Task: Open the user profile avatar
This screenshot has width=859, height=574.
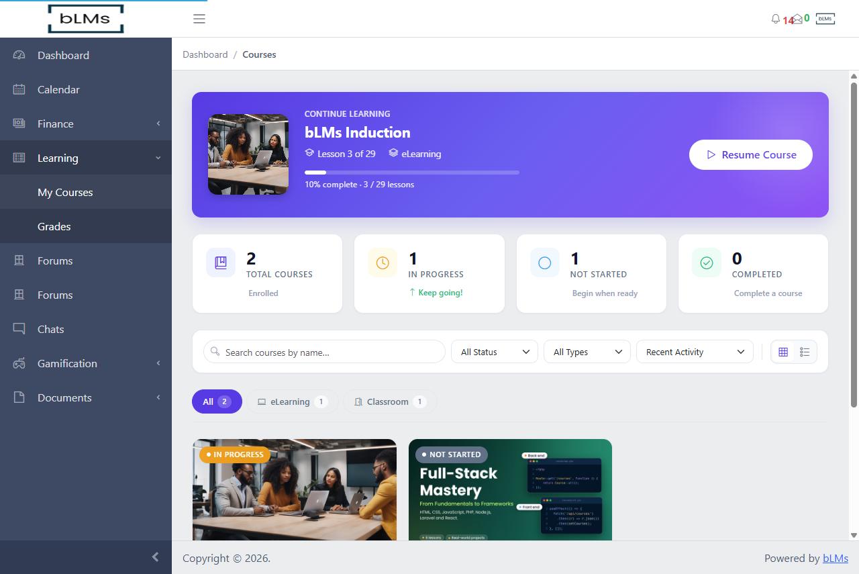Action: click(x=825, y=19)
